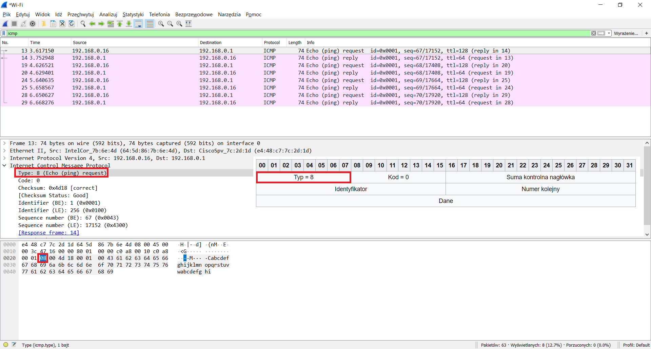Open the Idź menu
This screenshot has height=349, width=651.
[59, 15]
